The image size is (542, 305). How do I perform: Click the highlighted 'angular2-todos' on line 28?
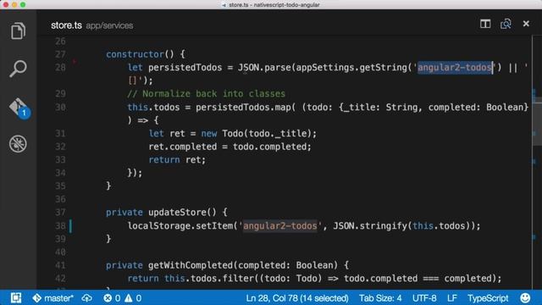coord(455,68)
